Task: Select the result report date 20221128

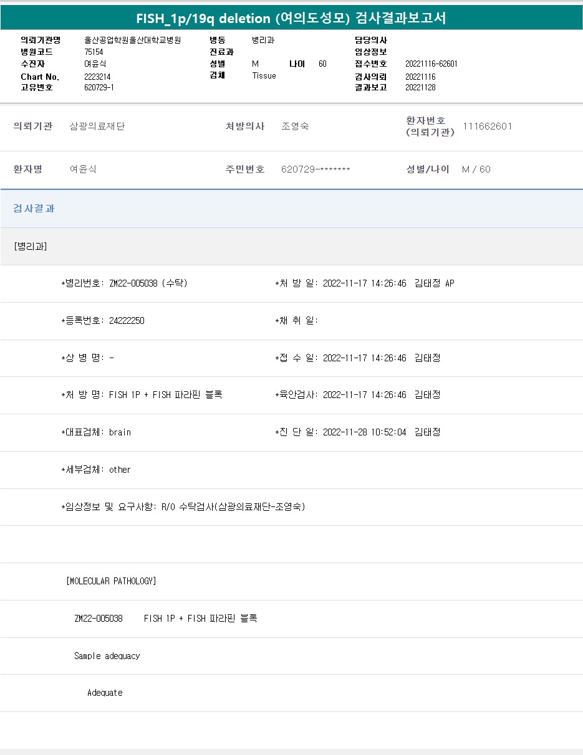Action: pos(420,88)
